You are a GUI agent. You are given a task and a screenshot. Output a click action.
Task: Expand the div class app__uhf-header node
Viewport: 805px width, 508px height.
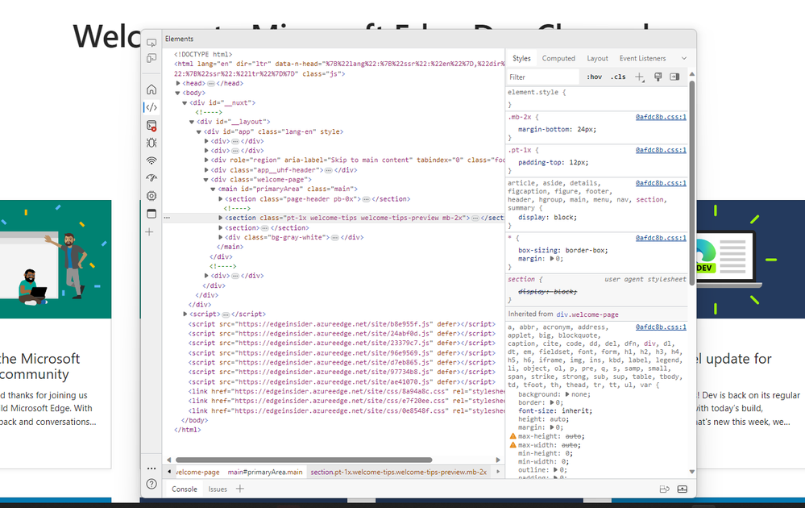coord(206,170)
